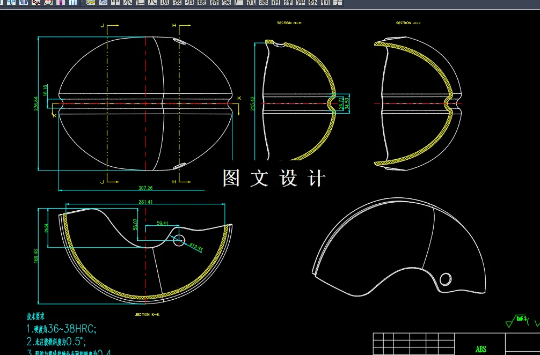Click the 59.41 horizontal dimension
The height and width of the screenshot is (355, 540).
pos(163,223)
